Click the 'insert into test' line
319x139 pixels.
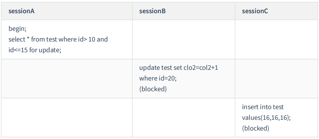[263, 107]
